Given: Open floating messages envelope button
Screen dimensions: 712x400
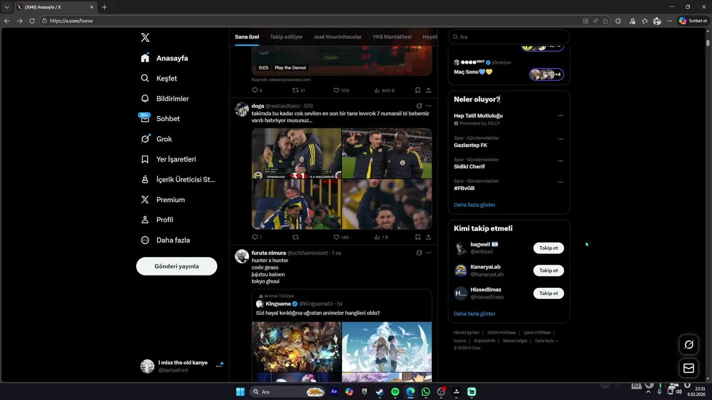Looking at the screenshot, I should click(689, 368).
